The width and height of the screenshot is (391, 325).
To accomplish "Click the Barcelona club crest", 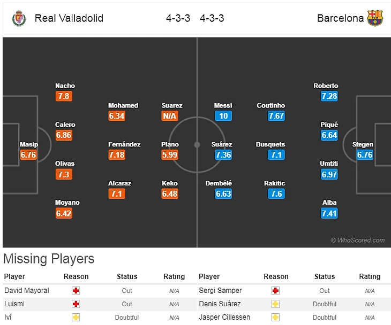I will [x=375, y=18].
